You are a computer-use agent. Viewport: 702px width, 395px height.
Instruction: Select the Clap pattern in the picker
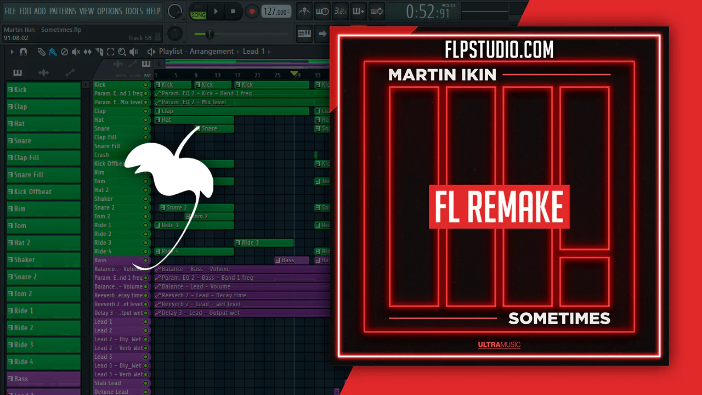pyautogui.click(x=43, y=106)
